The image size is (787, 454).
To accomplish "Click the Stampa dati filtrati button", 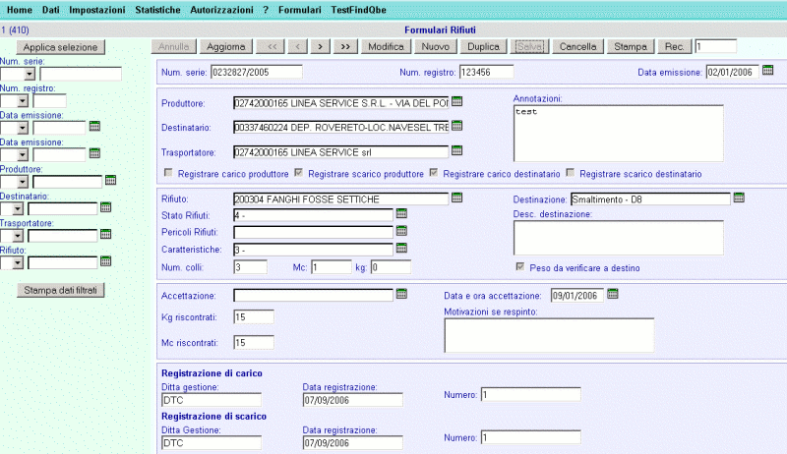I will tap(61, 290).
